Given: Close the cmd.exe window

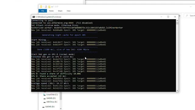Looking at the screenshot, I should point(175,17).
